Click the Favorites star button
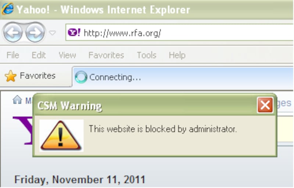This screenshot has height=188, width=294. 30,76
